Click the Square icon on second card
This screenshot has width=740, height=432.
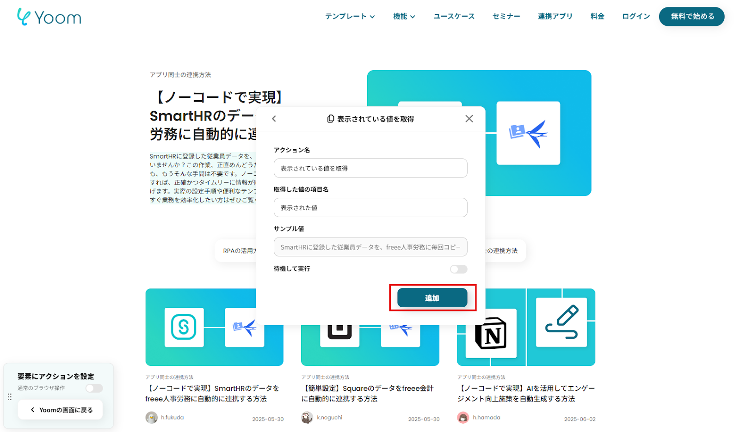click(x=340, y=332)
